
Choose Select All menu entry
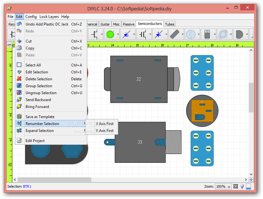click(51, 65)
